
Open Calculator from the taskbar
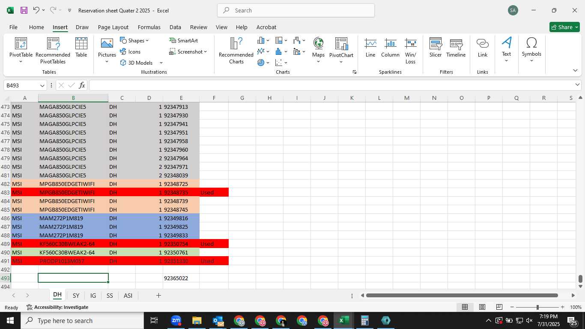pyautogui.click(x=365, y=320)
